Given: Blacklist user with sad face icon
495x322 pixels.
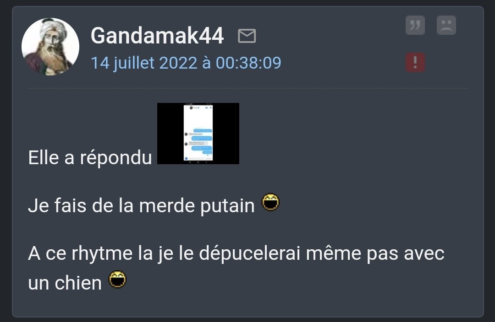Looking at the screenshot, I should pyautogui.click(x=446, y=25).
